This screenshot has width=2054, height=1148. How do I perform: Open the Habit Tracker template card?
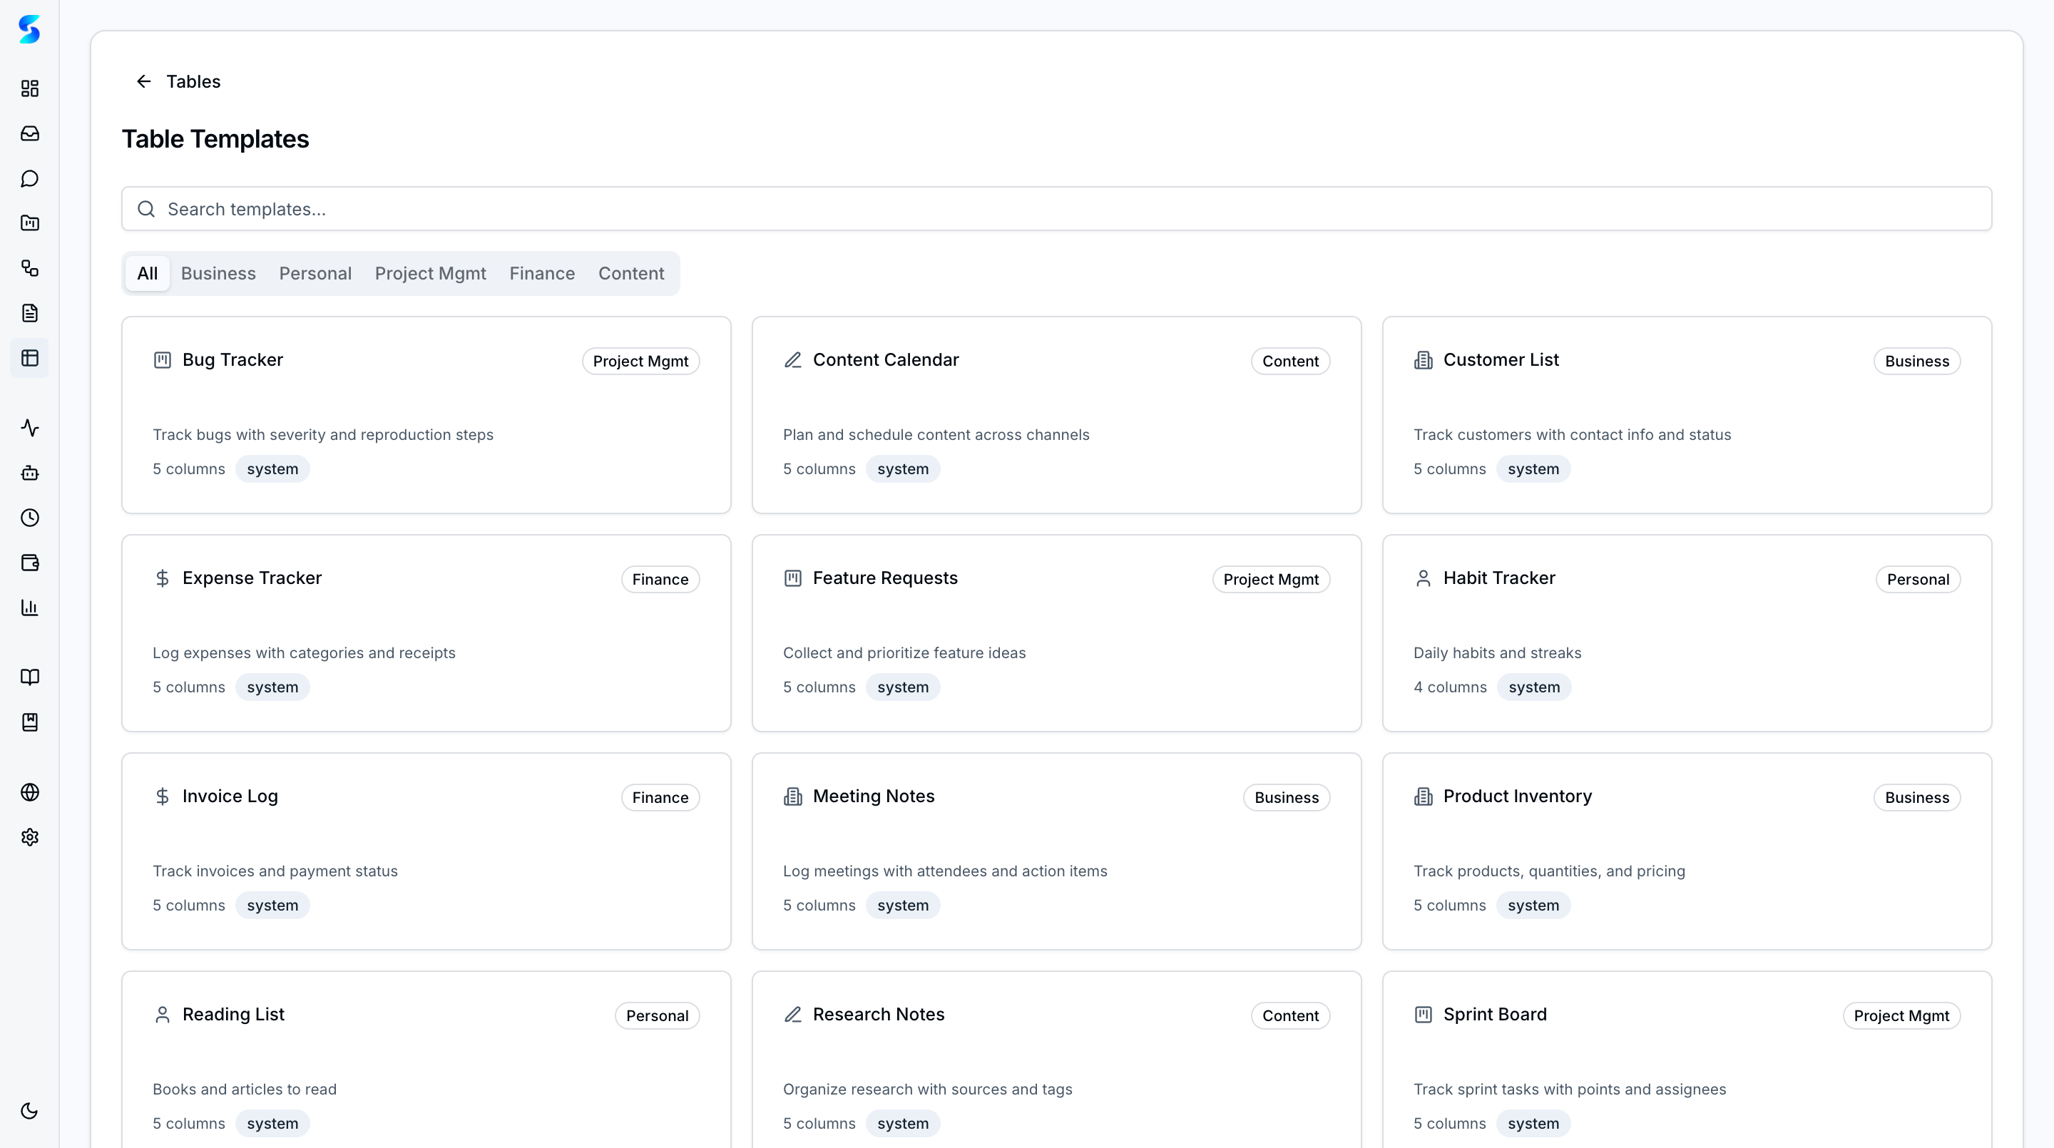[1685, 632]
